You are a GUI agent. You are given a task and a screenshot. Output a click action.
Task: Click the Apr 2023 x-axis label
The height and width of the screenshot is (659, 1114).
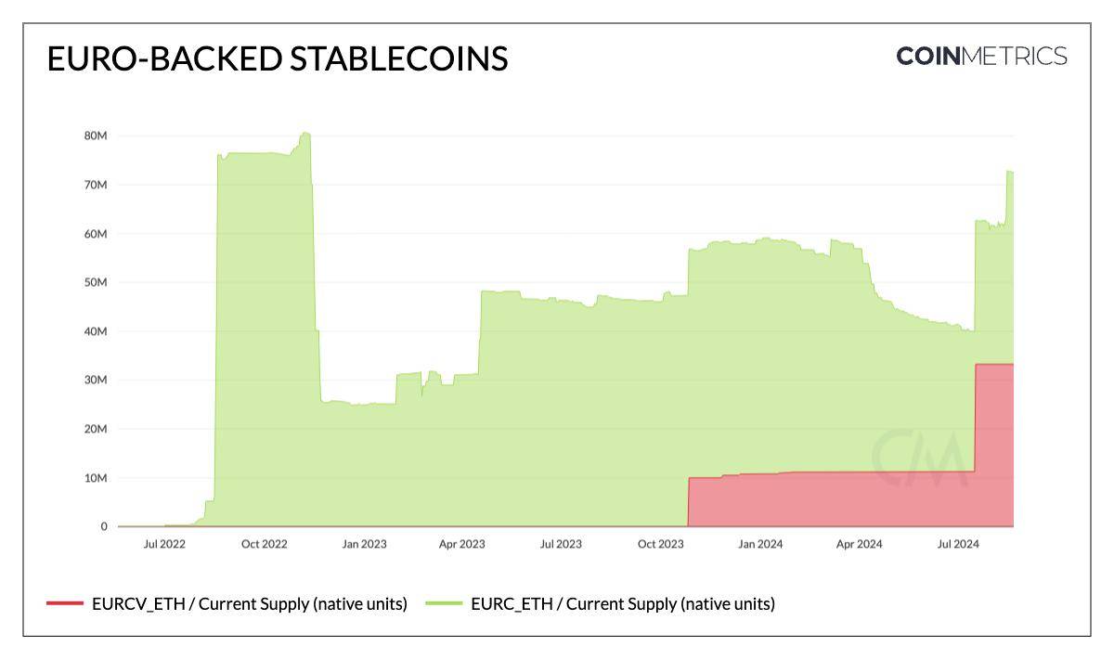point(461,544)
